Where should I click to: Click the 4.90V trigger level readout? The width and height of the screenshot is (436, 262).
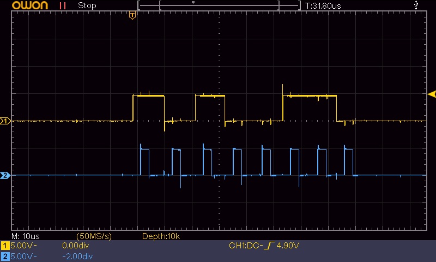point(288,246)
